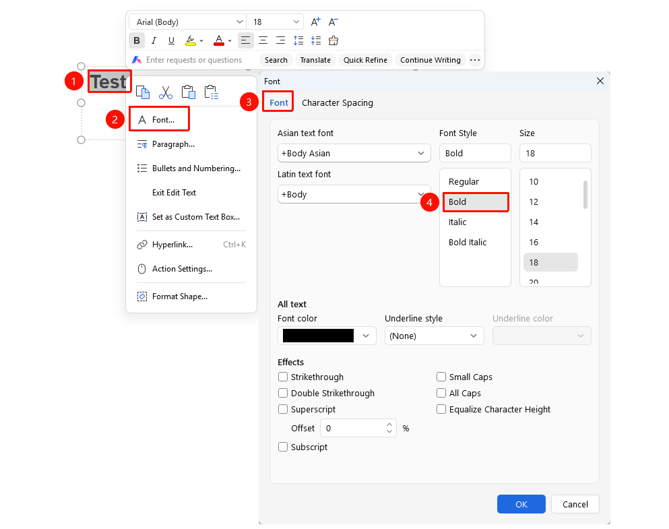The width and height of the screenshot is (669, 529).
Task: Click the Translate button
Action: point(315,60)
